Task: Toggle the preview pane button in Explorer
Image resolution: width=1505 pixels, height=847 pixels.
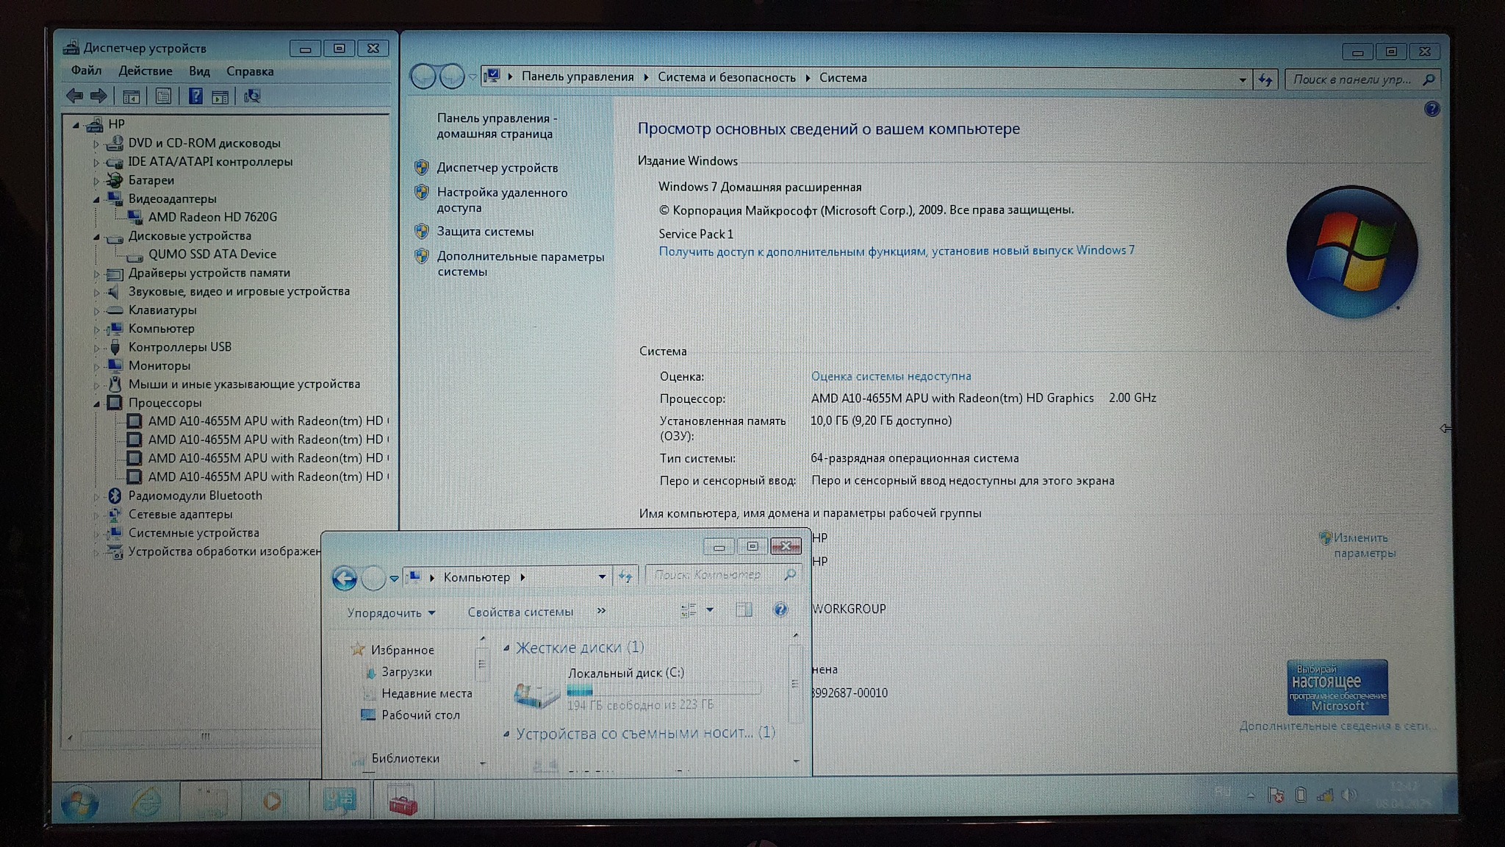Action: pos(744,610)
